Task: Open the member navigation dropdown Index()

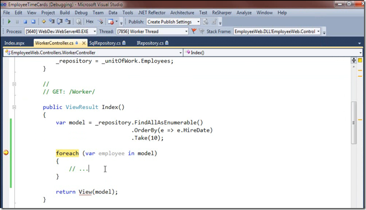Action: click(x=273, y=52)
